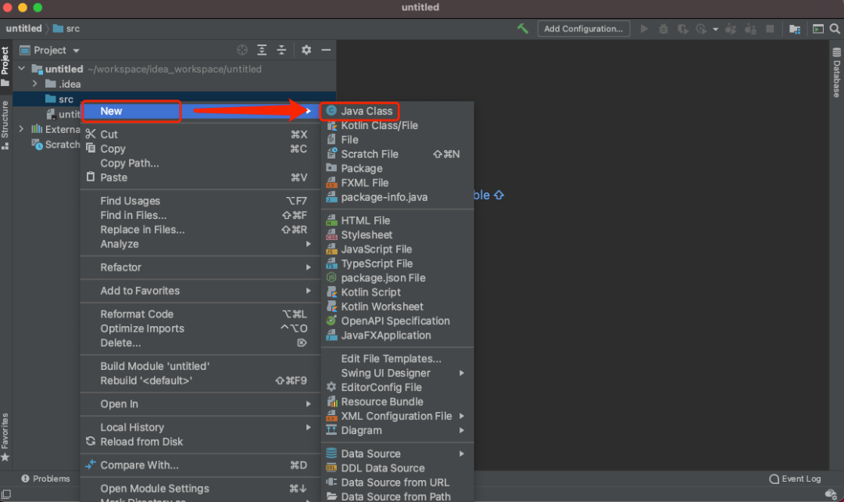
Task: Select FXML File in New submenu
Action: coord(397,183)
